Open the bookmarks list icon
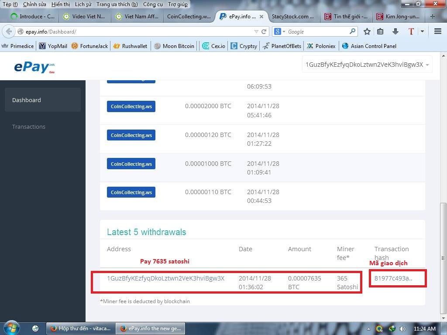 pyautogui.click(x=380, y=31)
